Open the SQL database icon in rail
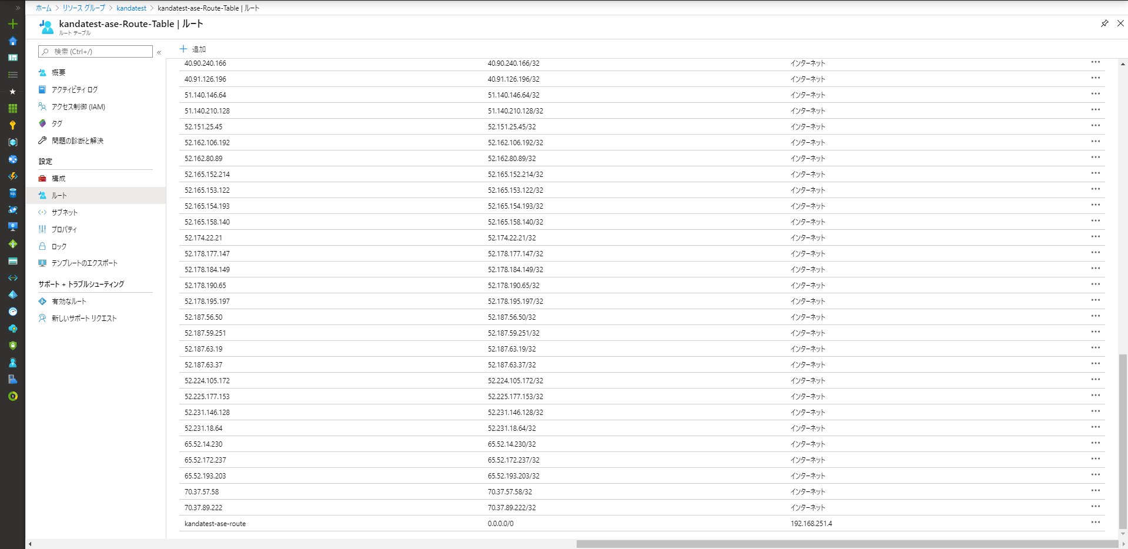Screen dimensions: 1128x549 pyautogui.click(x=12, y=193)
